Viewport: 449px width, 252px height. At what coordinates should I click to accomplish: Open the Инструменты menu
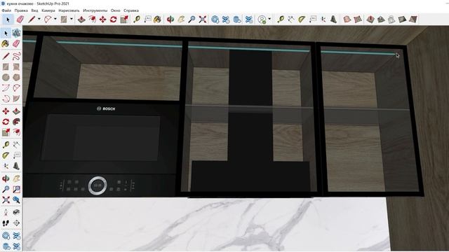click(95, 10)
